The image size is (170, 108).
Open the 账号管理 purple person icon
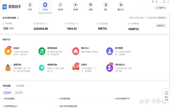(x=110, y=51)
